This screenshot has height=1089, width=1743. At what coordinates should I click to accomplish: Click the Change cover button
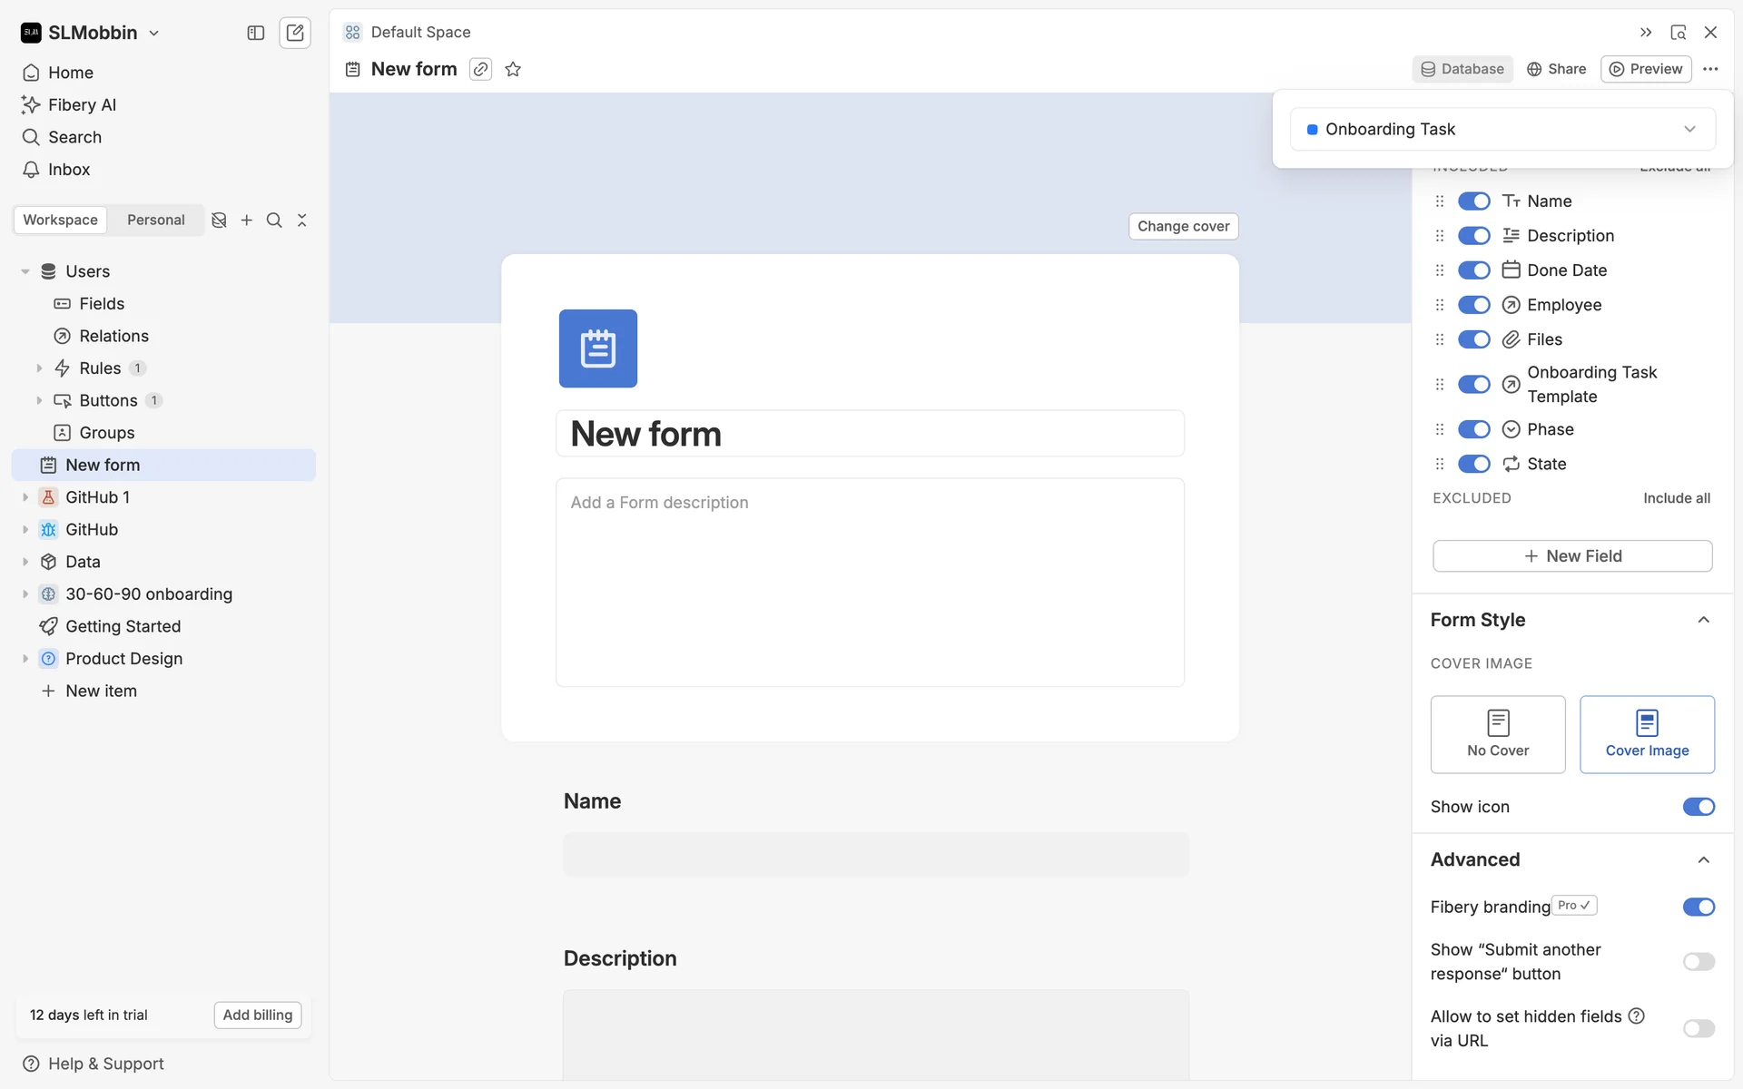pos(1182,226)
